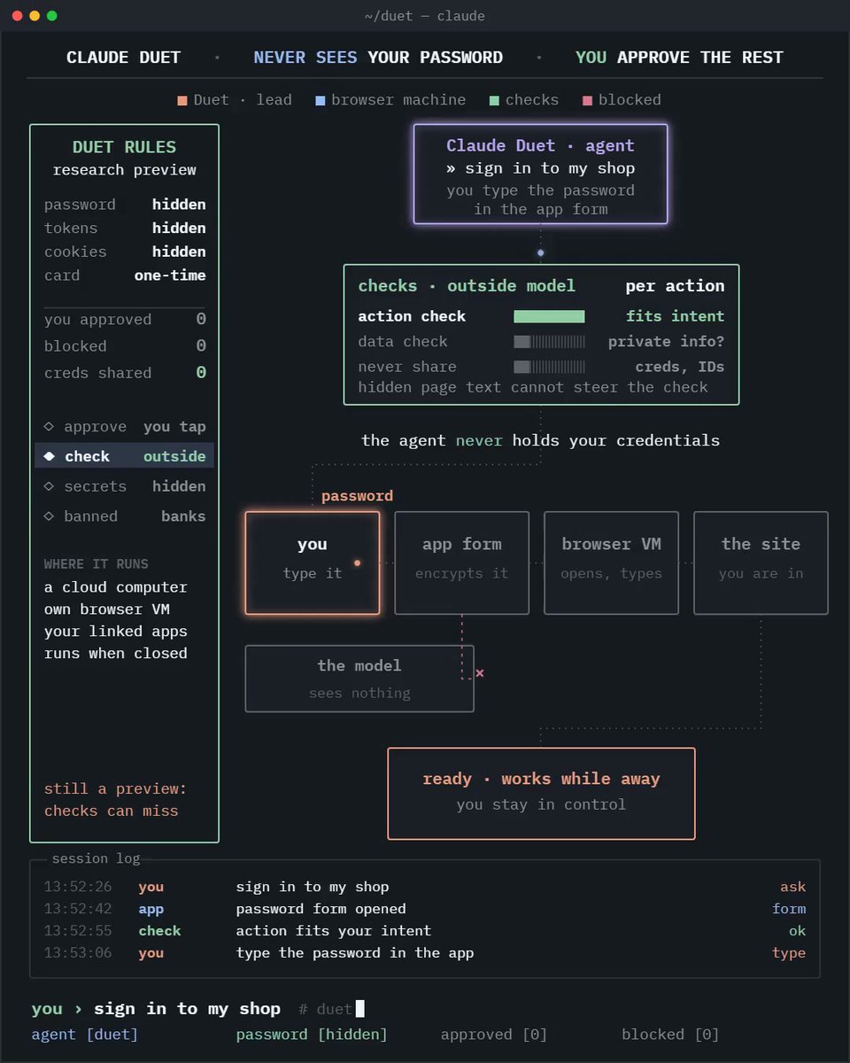The image size is (850, 1063).
Task: Select the 'you type it' box
Action: point(313,563)
